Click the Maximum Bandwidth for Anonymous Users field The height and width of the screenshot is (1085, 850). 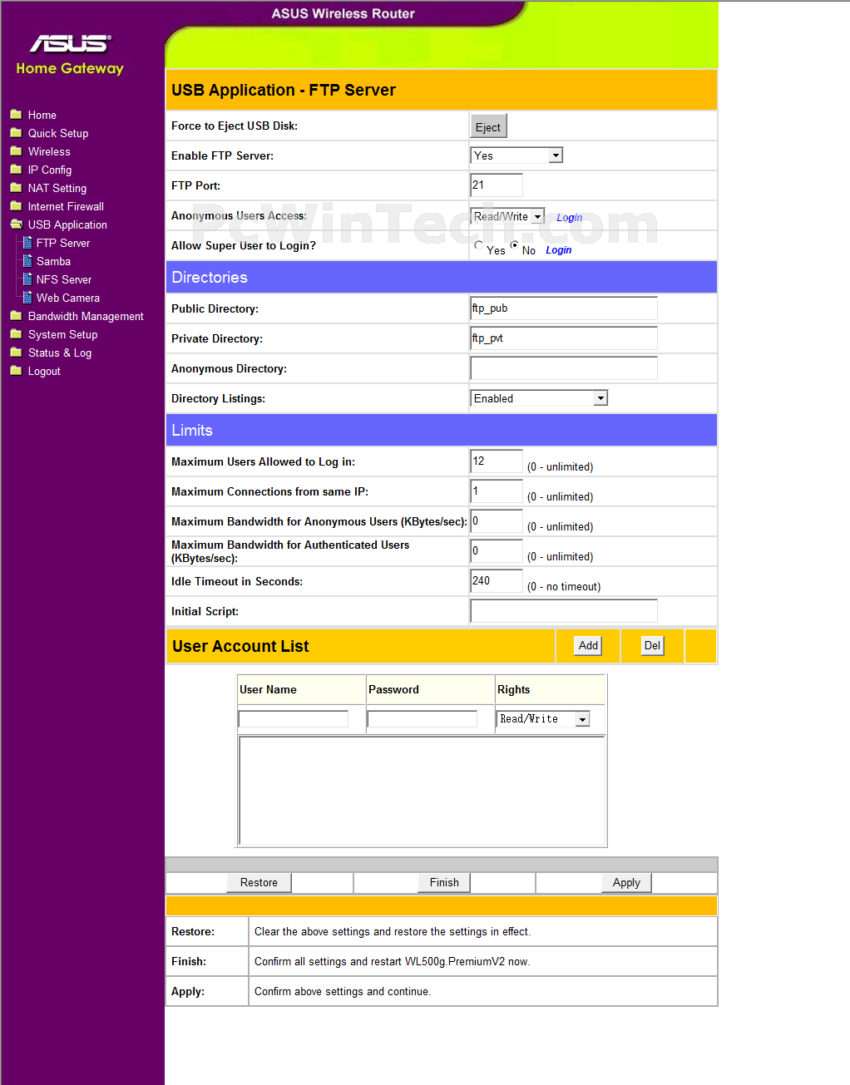pyautogui.click(x=497, y=521)
